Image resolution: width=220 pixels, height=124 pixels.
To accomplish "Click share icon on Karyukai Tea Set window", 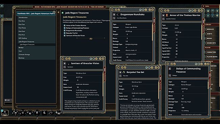I will coord(152,67).
